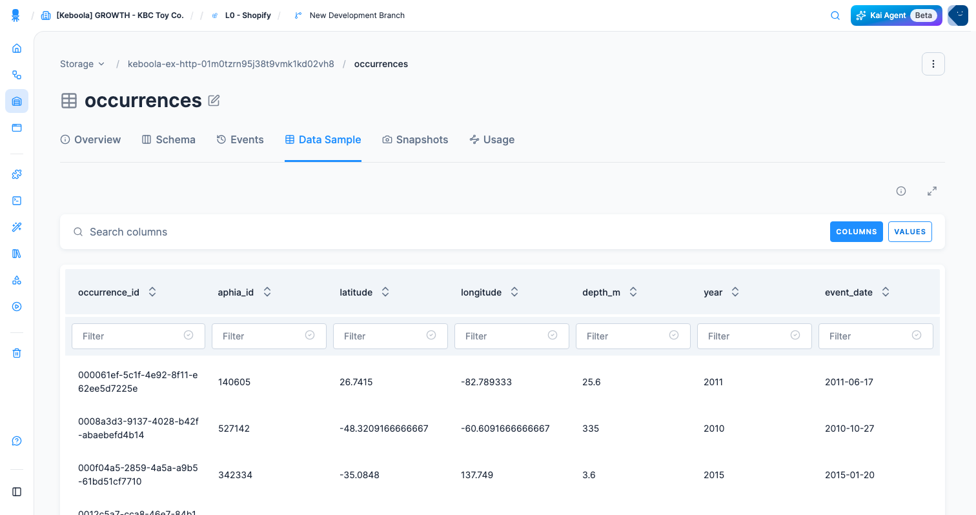Toggle the depth_m filter check icon
The width and height of the screenshot is (976, 515).
pos(674,335)
